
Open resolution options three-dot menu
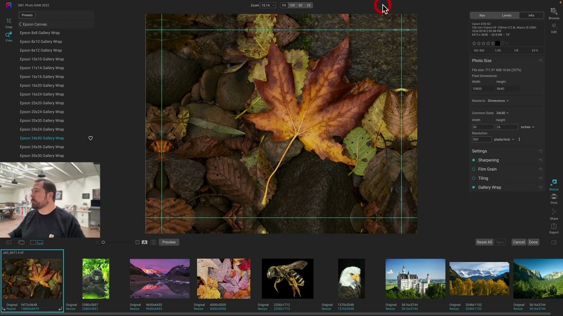tap(519, 140)
